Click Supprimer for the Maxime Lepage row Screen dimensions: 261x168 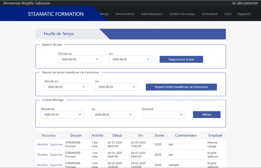(x=56, y=144)
